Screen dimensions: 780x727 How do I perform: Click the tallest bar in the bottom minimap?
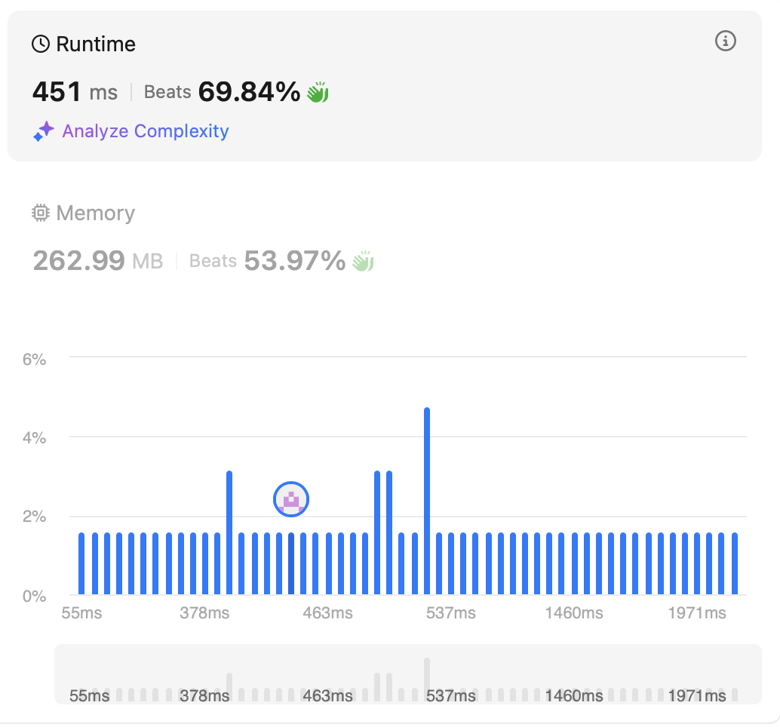coord(426,679)
